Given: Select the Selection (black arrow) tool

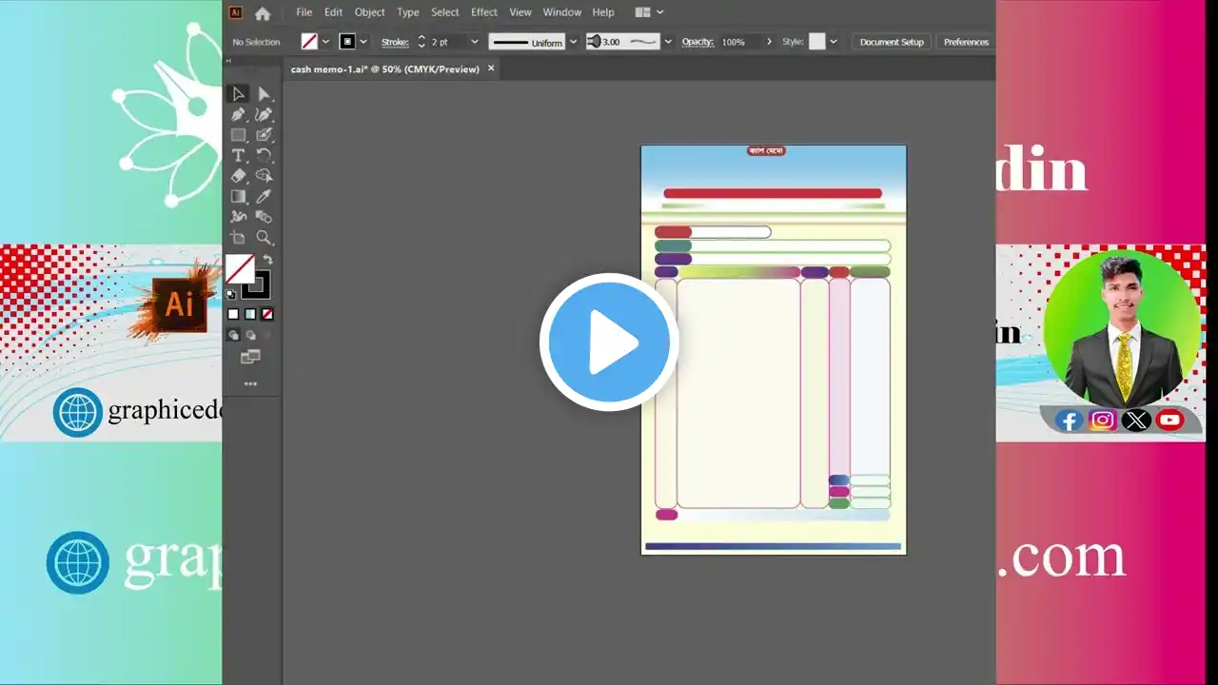Looking at the screenshot, I should coord(238,93).
